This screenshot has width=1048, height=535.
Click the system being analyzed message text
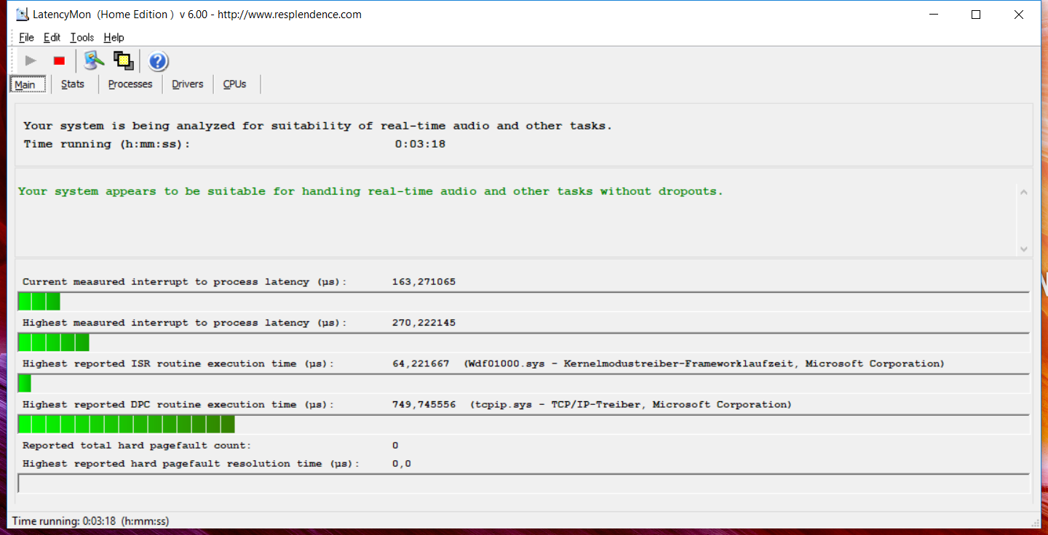(x=318, y=126)
